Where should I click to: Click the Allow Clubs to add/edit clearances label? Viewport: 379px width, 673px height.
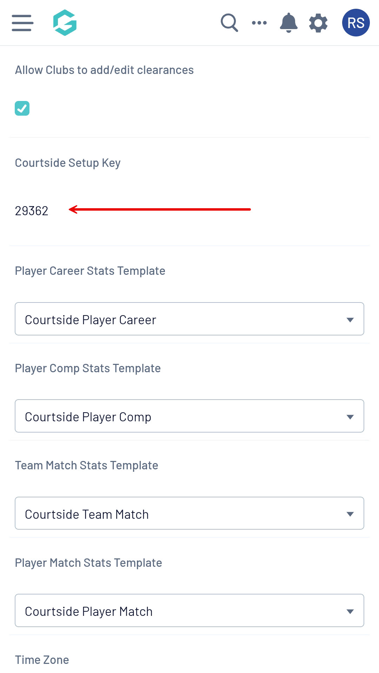[x=104, y=70]
